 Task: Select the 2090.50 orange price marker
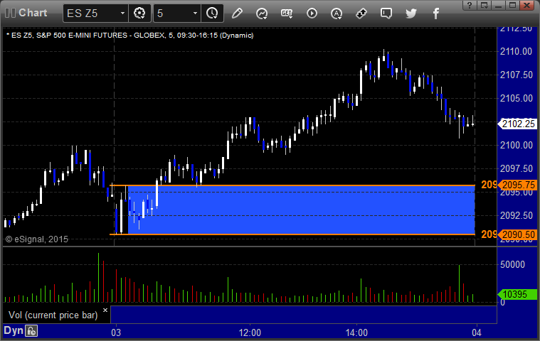tap(519, 234)
